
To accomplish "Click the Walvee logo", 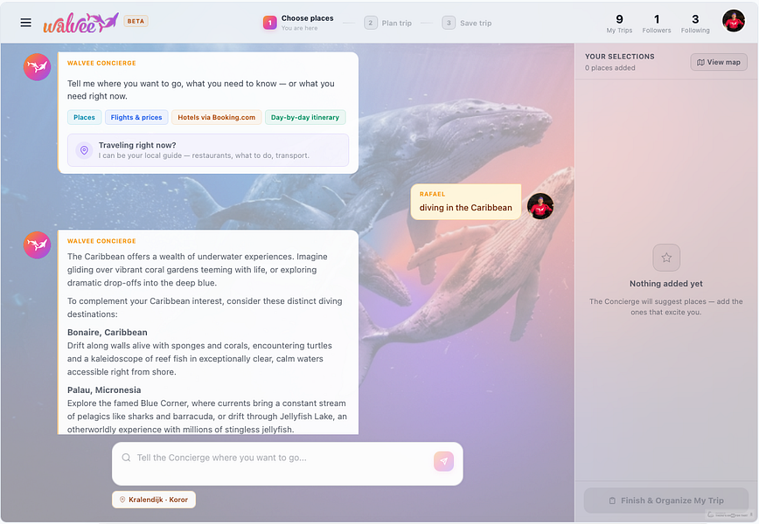I will tap(80, 23).
